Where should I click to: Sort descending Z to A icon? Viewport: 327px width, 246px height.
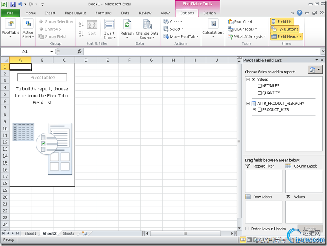click(81, 34)
